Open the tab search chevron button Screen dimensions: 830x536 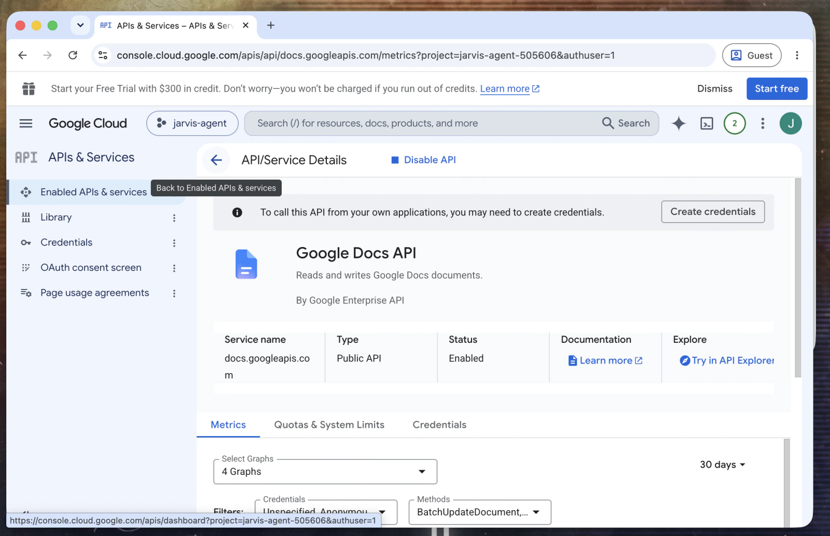[80, 25]
